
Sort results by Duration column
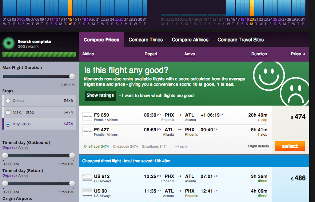coord(259,54)
